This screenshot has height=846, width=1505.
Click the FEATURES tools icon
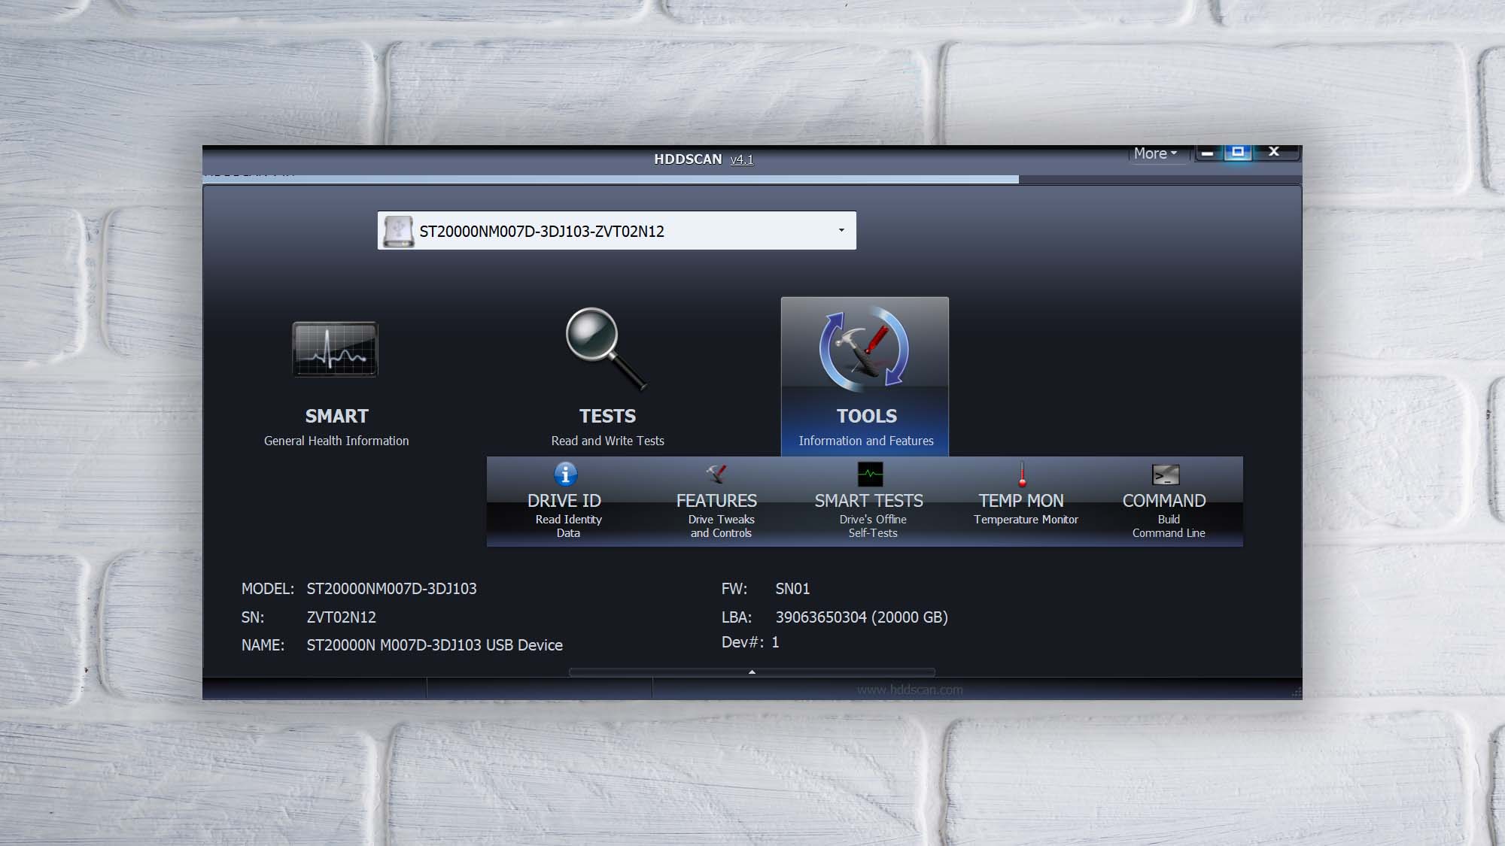716,474
